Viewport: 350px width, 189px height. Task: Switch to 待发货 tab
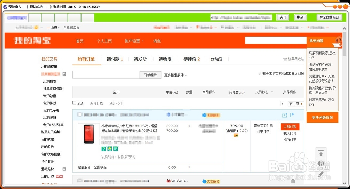coord(140,59)
